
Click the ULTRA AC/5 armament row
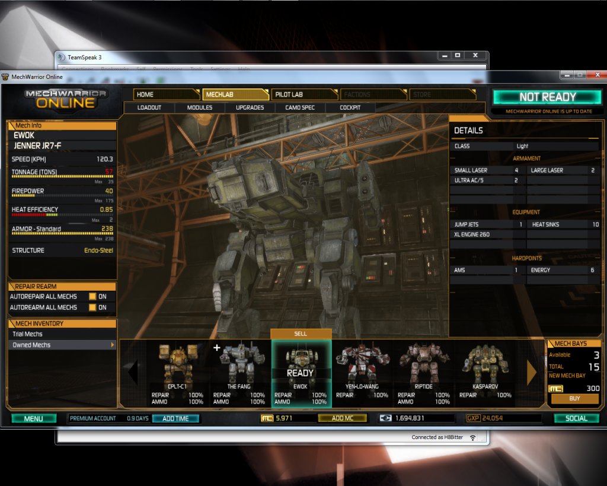(x=487, y=180)
